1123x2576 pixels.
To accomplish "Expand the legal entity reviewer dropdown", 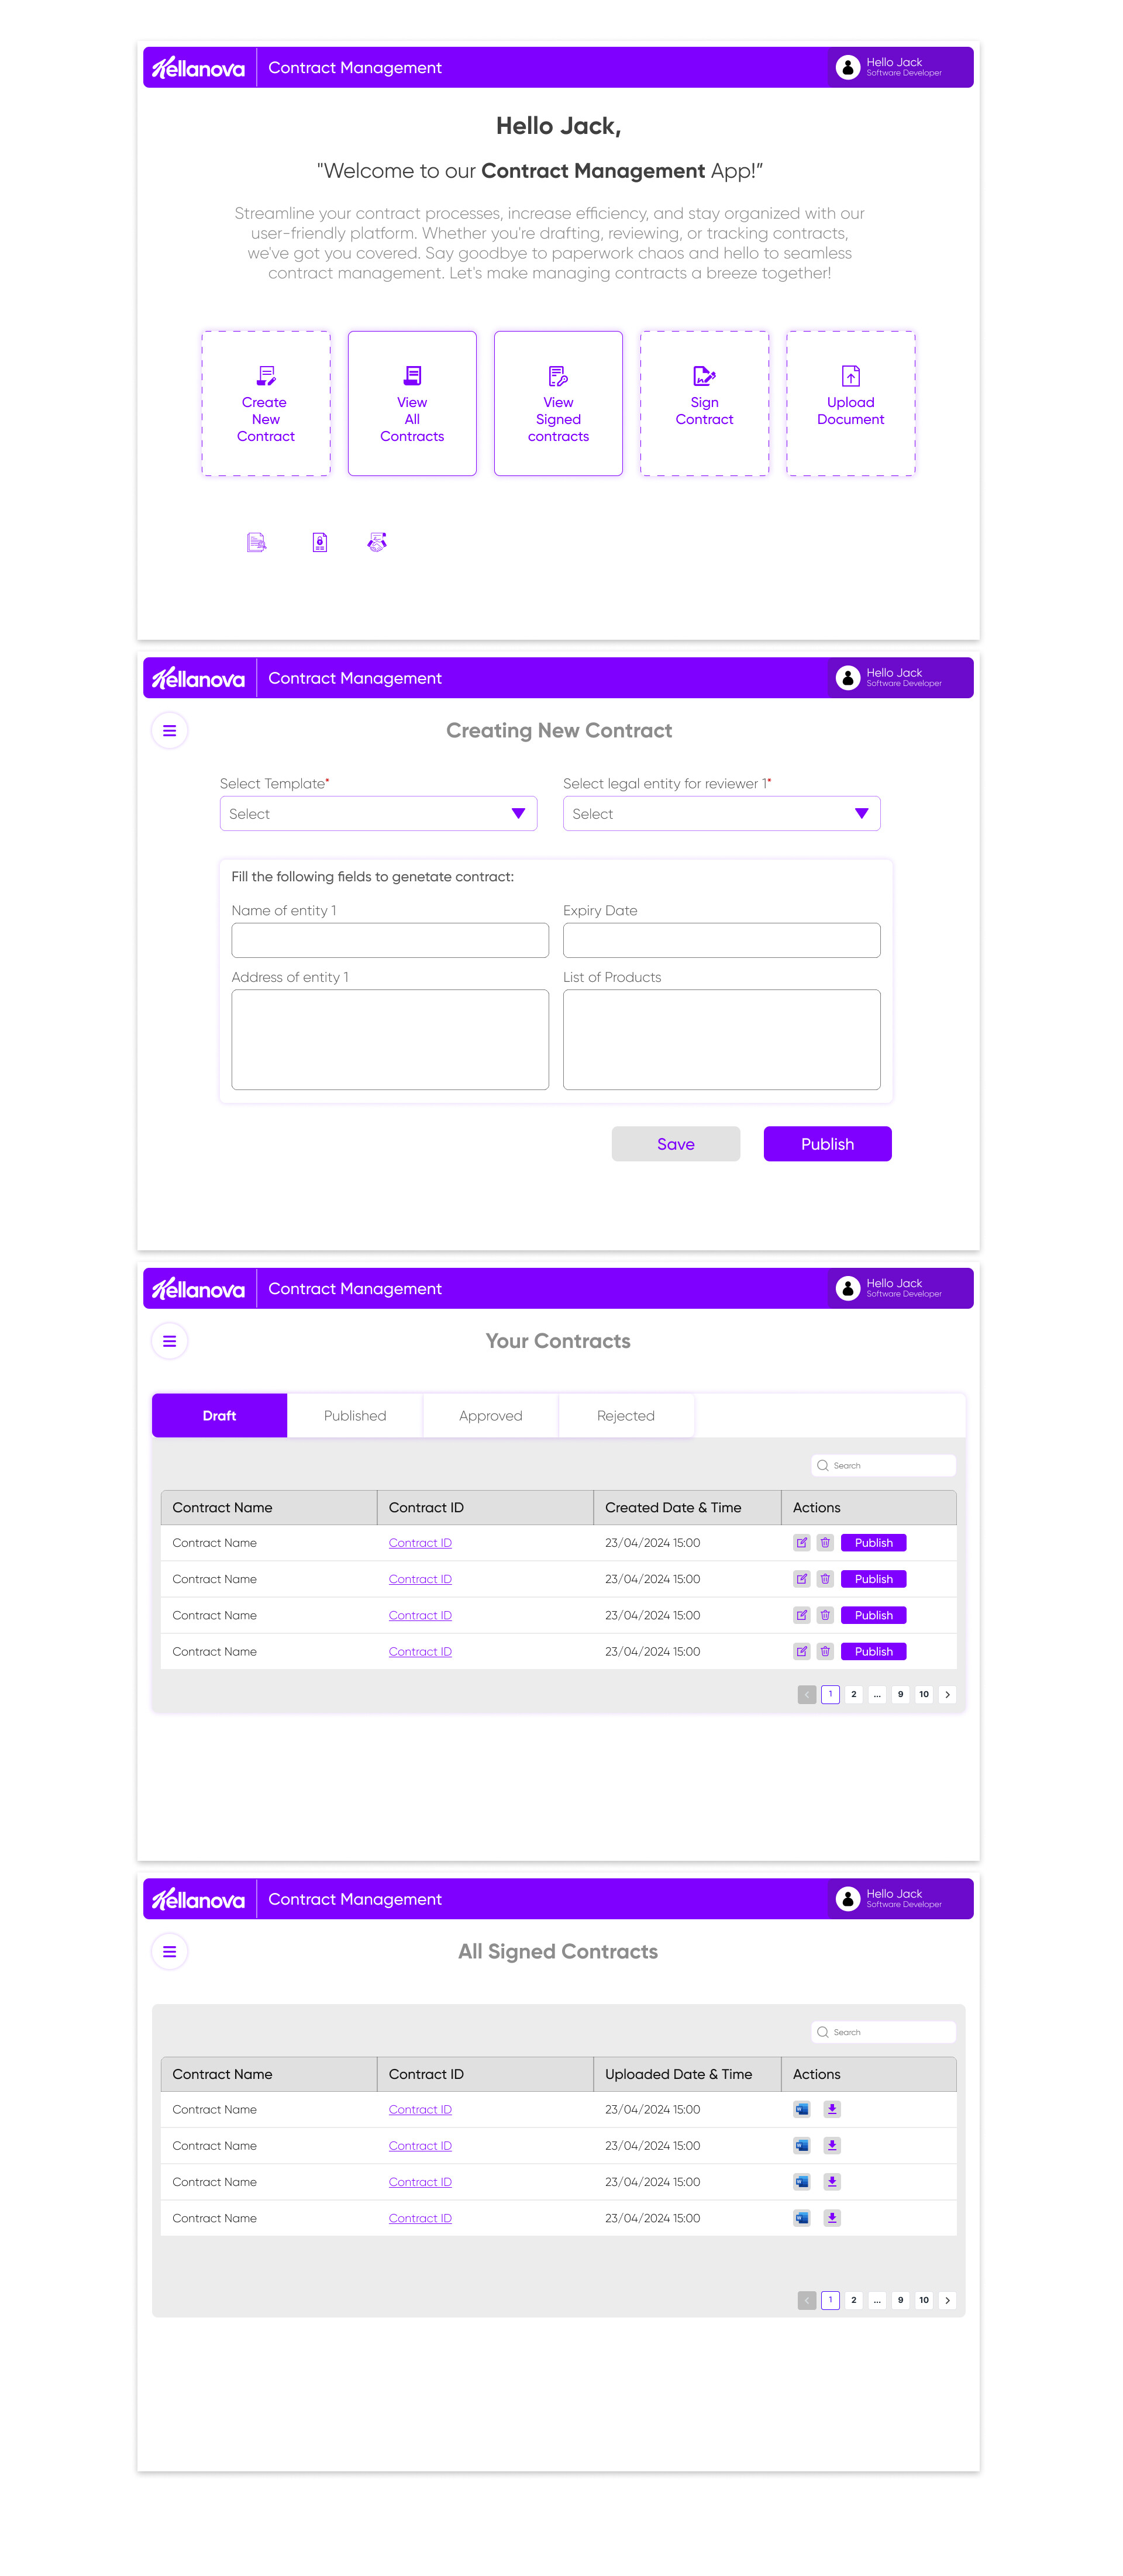I will click(721, 813).
